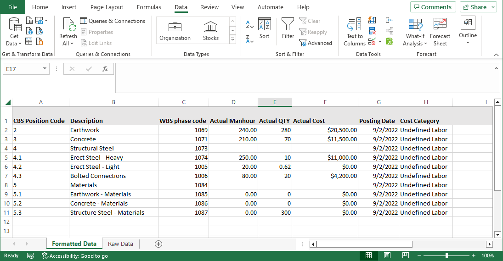Switch to Page Layout view in status bar
This screenshot has width=503, height=261.
point(387,255)
